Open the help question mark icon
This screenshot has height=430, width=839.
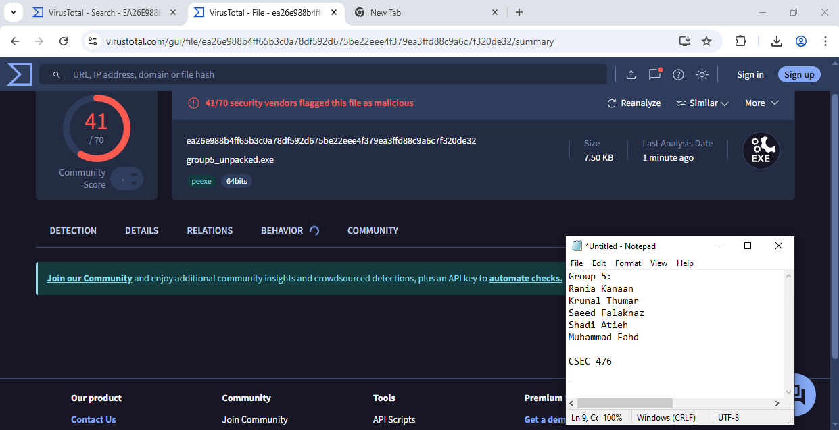pos(678,74)
